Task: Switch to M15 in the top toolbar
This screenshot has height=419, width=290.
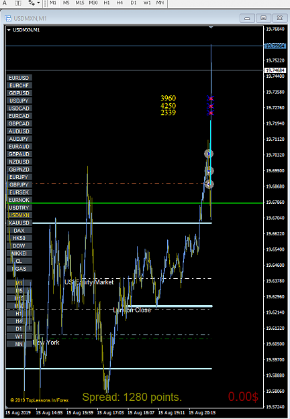Action: coord(80,3)
